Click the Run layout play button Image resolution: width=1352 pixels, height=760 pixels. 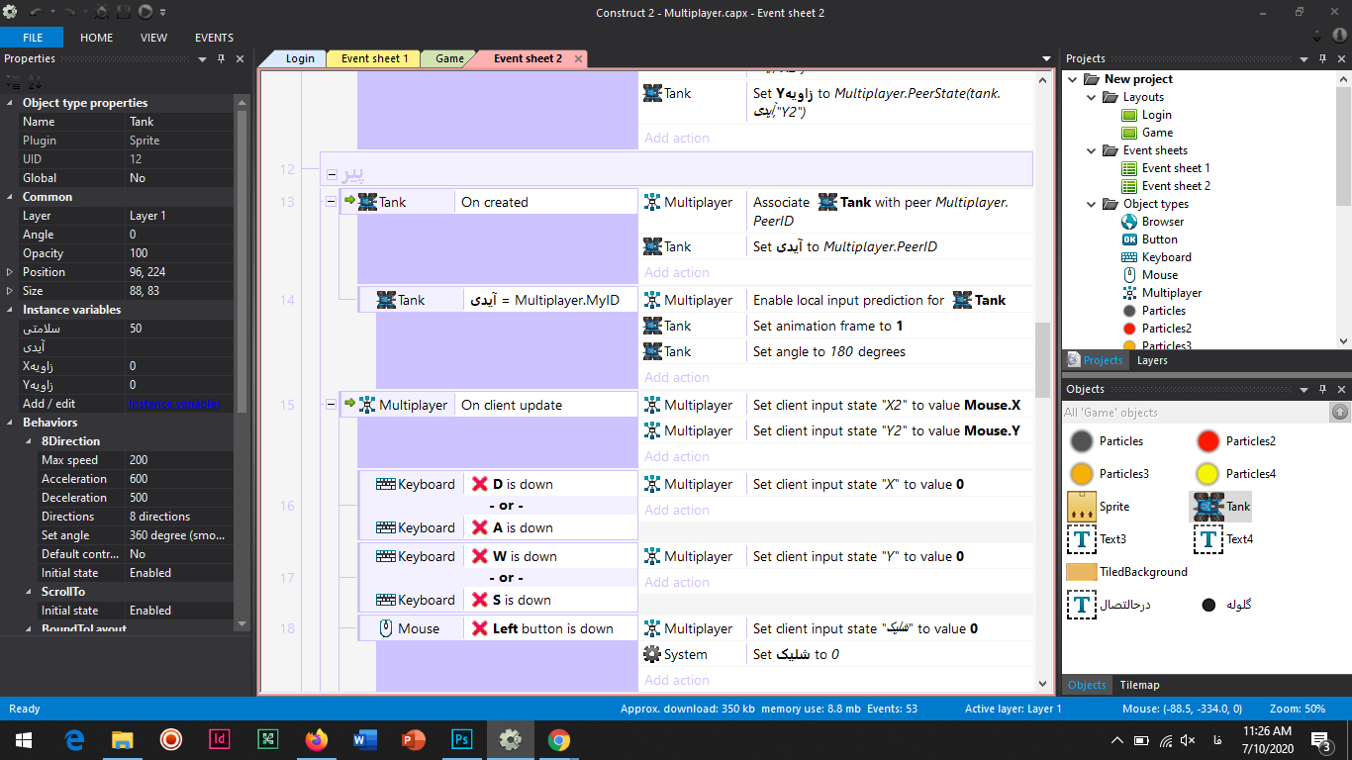145,12
